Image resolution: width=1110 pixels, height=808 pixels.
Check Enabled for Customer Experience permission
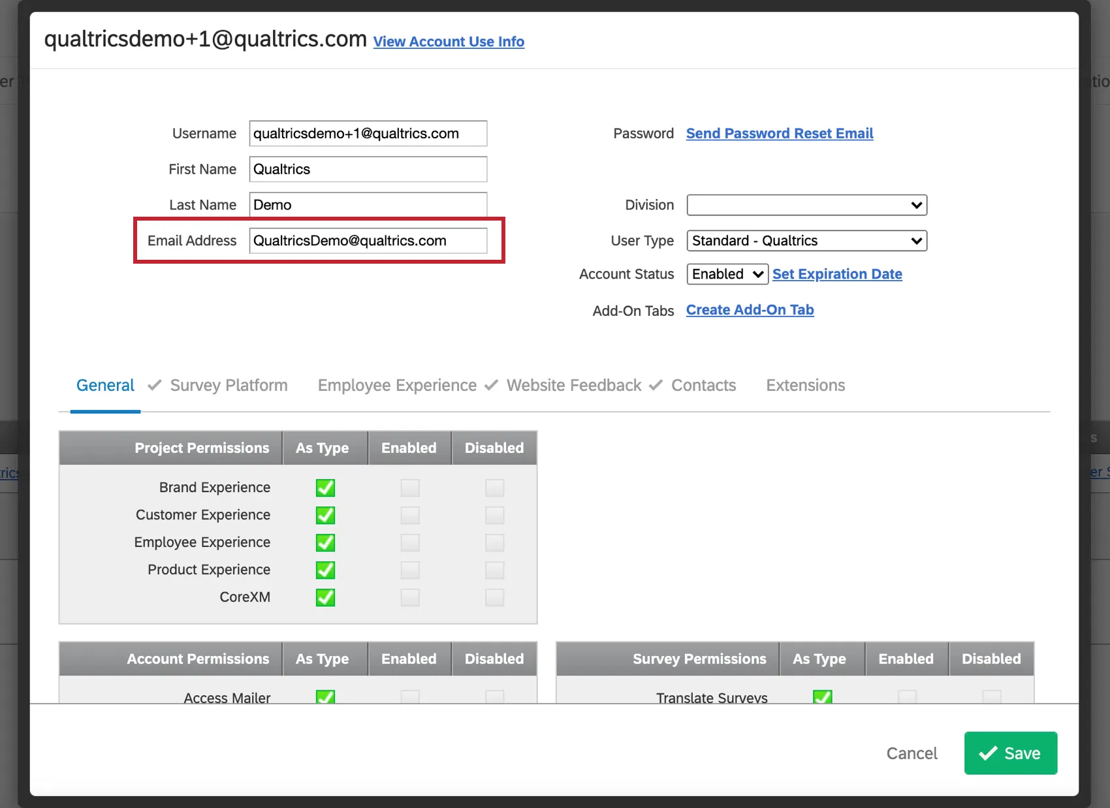409,515
